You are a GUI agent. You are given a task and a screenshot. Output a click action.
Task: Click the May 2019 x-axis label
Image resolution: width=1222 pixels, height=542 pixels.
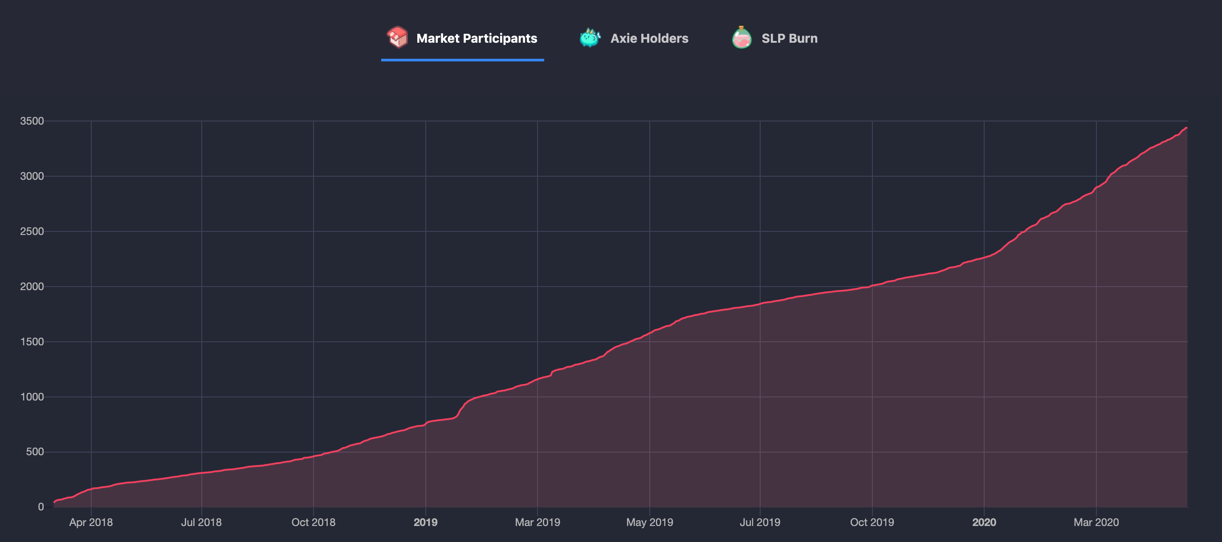[x=649, y=522]
